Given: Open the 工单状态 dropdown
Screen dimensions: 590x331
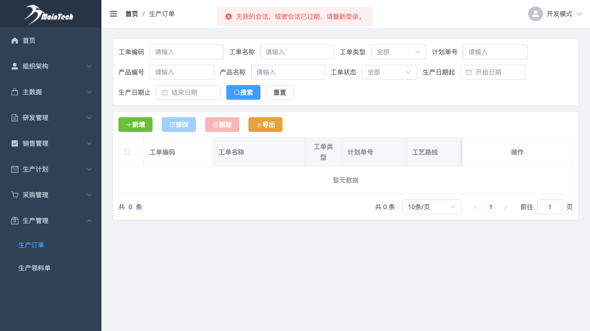Looking at the screenshot, I should (x=389, y=72).
